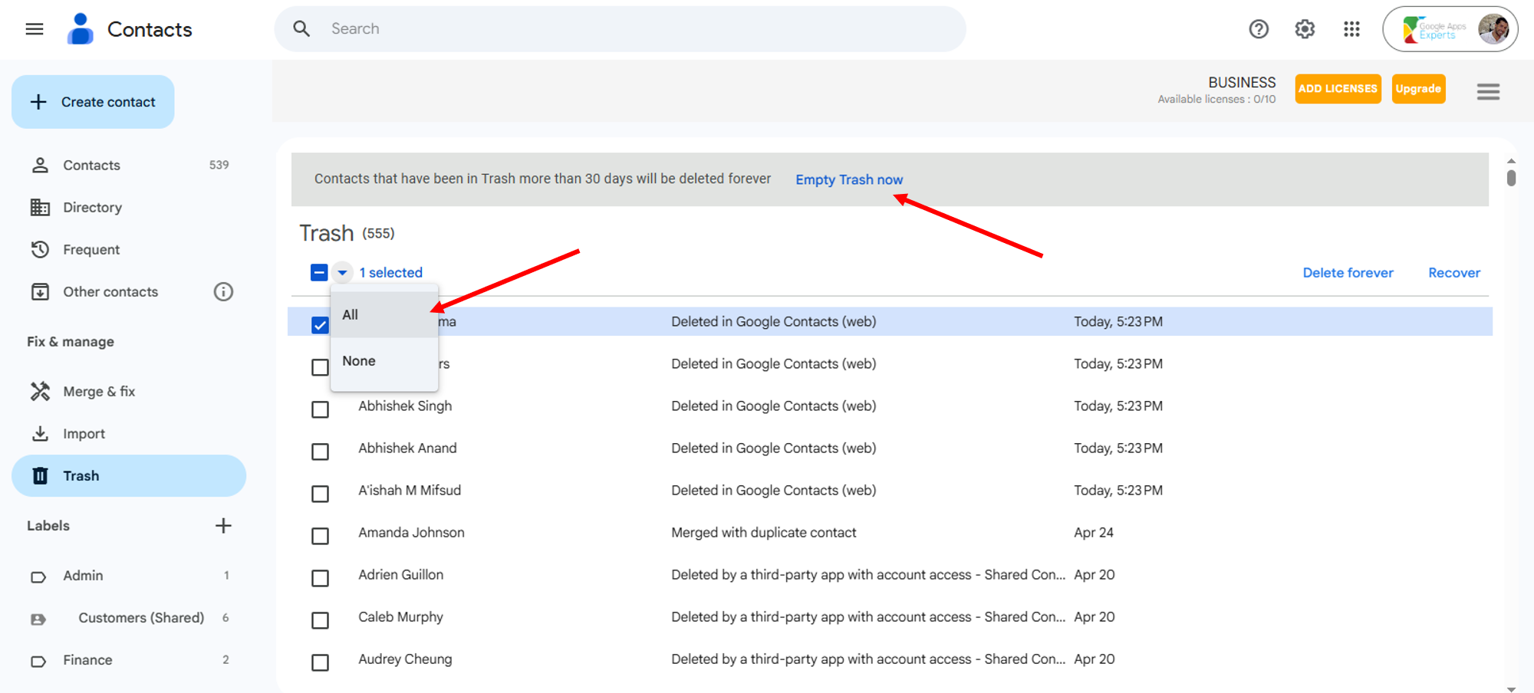The height and width of the screenshot is (693, 1534).
Task: Click the info icon beside Other contacts
Action: [x=223, y=292]
